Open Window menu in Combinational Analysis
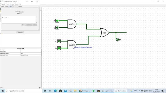This screenshot has width=166, height=93. coord(16,4)
